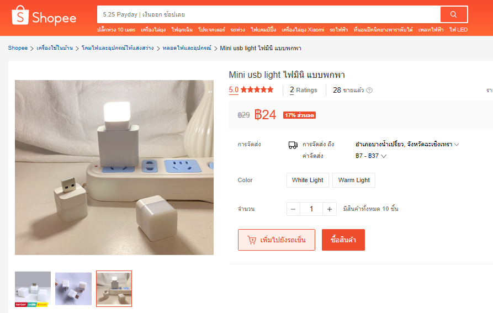Click the add to cart button

click(x=277, y=240)
